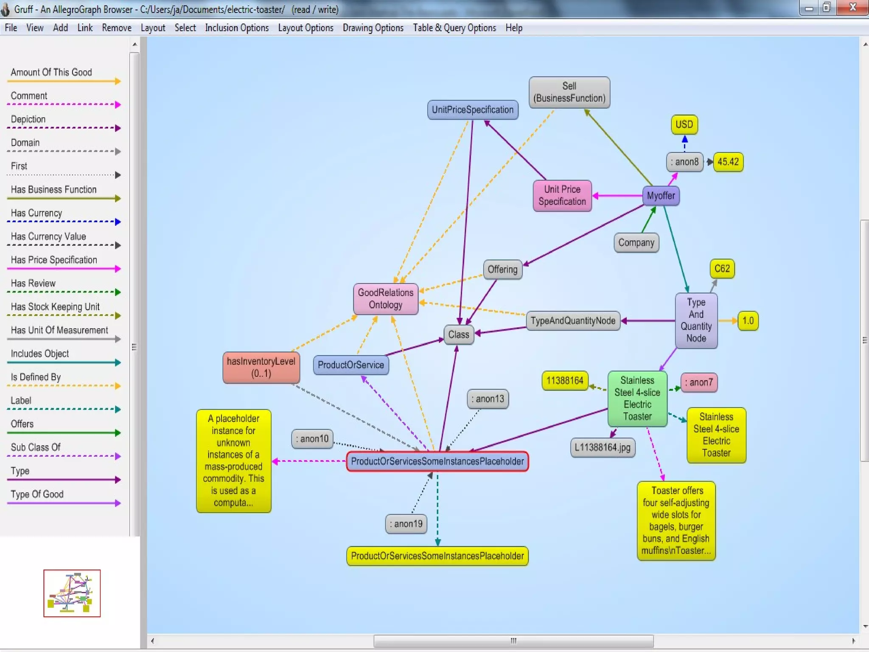This screenshot has width=869, height=652.
Task: Click the Has Price Specification legend entry
Action: click(x=54, y=260)
